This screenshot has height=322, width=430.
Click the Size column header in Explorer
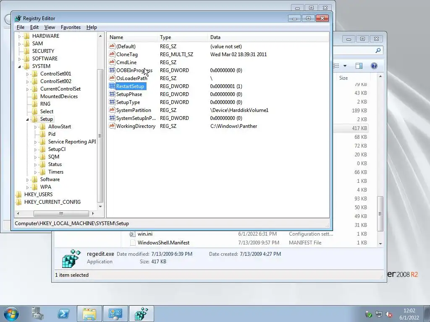343,78
